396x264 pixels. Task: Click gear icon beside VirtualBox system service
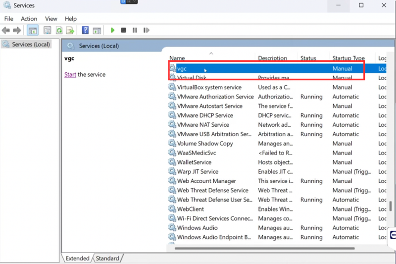click(x=172, y=87)
